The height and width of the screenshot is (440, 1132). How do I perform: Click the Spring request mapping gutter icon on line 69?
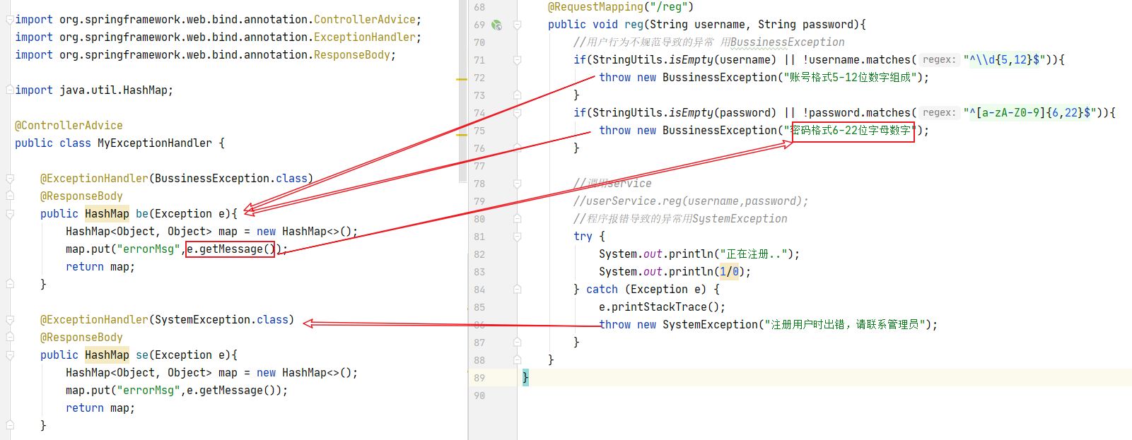point(497,25)
